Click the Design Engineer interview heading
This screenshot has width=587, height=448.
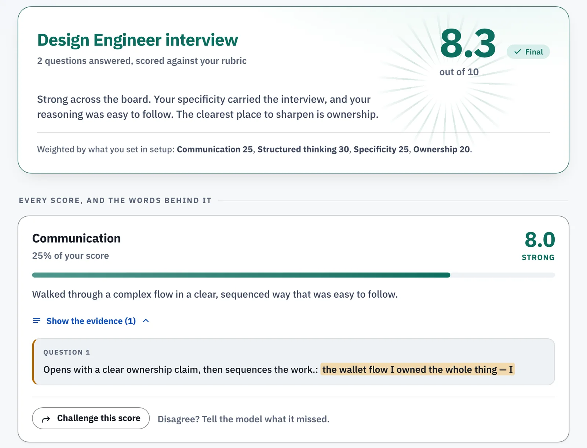coord(138,40)
